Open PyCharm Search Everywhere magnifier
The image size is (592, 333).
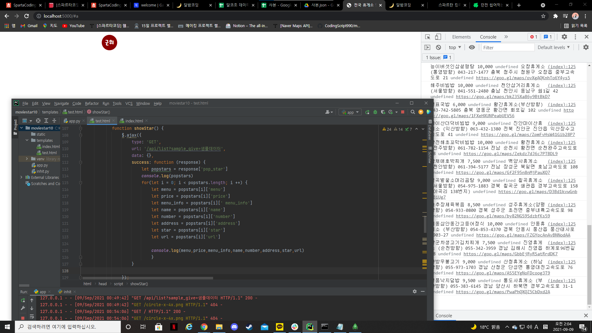(x=413, y=112)
